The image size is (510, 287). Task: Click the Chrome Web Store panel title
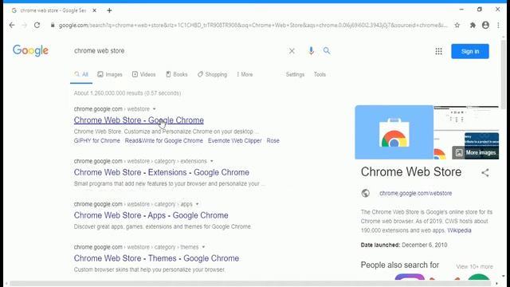click(x=411, y=172)
